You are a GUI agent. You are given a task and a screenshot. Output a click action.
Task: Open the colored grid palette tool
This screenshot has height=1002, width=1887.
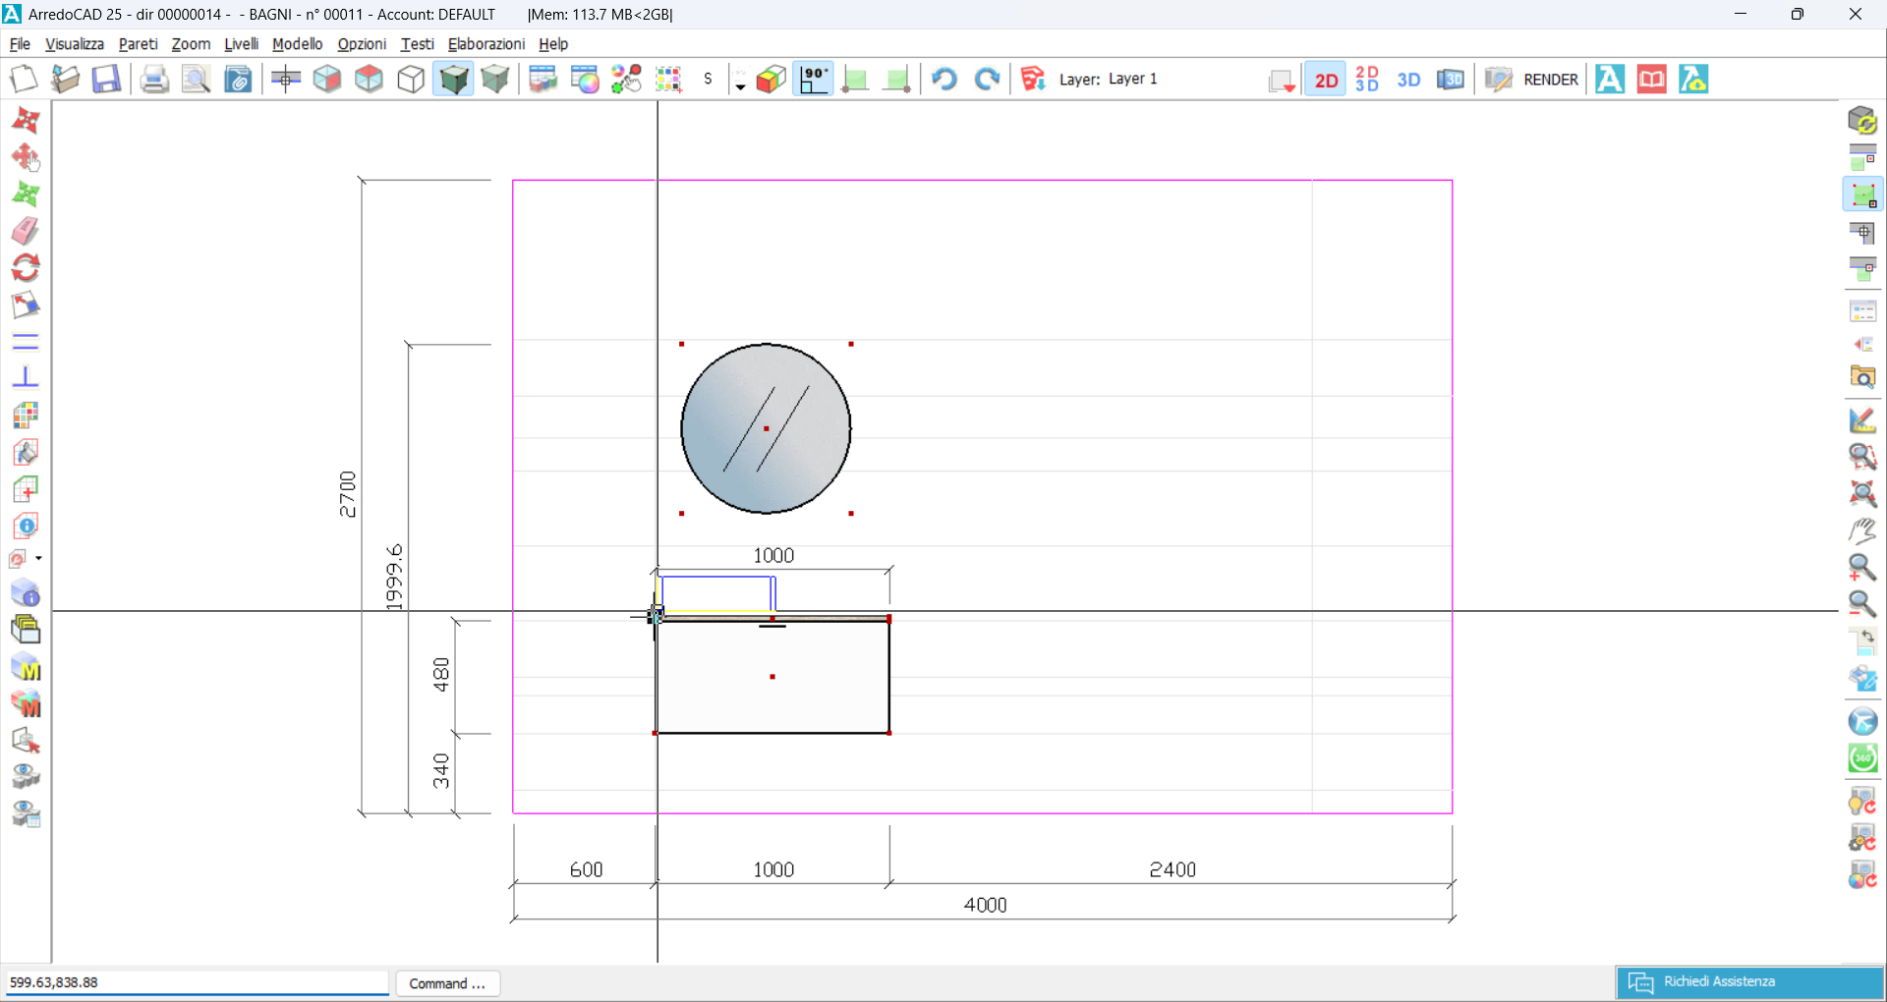[26, 416]
